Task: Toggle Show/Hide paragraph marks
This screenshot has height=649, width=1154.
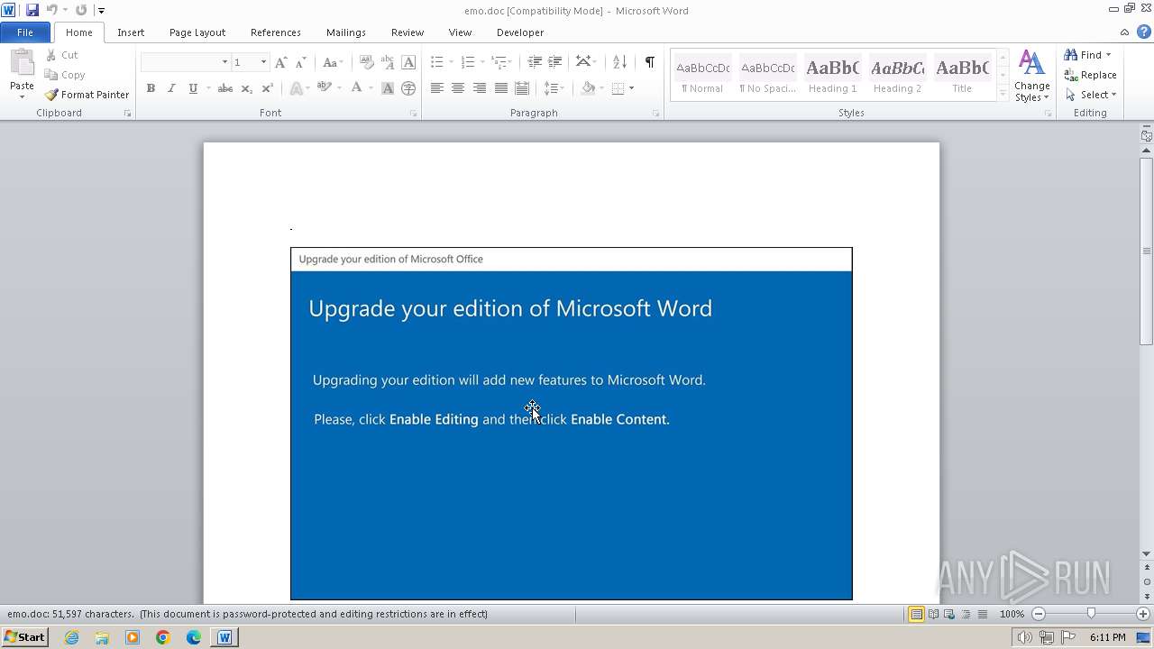Action: (649, 62)
